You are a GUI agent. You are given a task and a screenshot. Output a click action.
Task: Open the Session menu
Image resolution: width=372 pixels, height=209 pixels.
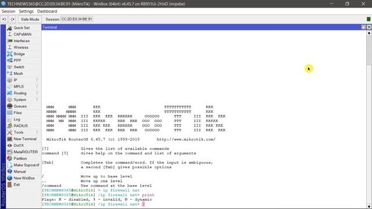click(x=8, y=12)
